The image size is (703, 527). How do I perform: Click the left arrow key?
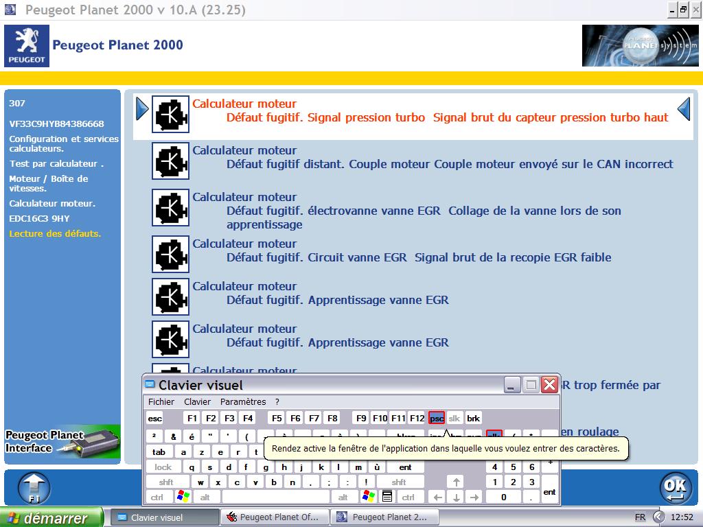[438, 497]
